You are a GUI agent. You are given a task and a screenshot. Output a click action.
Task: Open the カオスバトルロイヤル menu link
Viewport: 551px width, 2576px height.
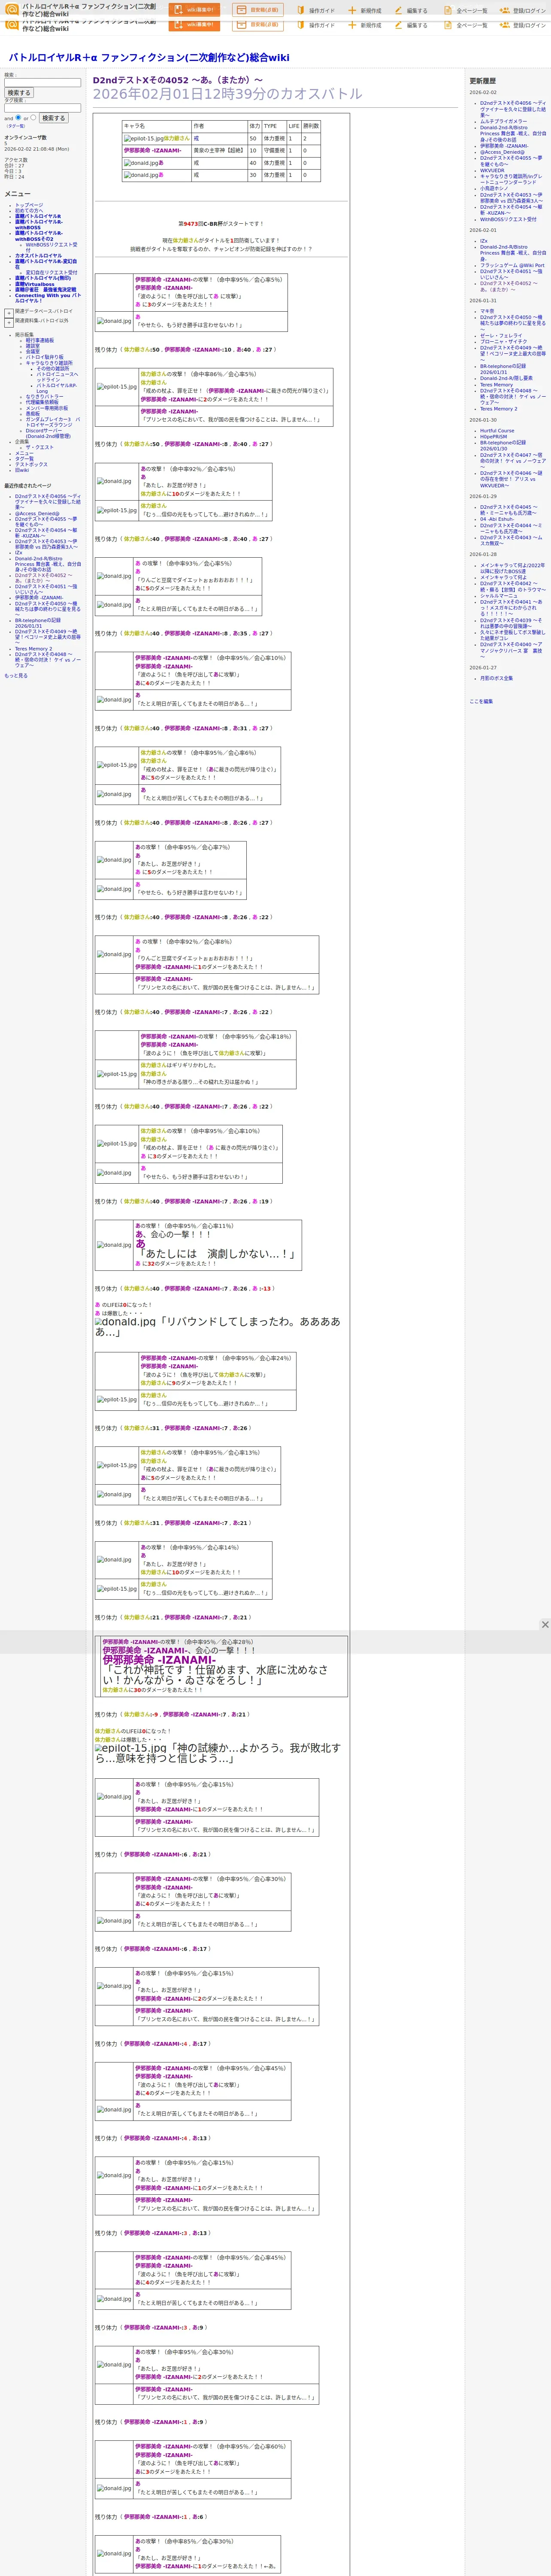pyautogui.click(x=38, y=256)
